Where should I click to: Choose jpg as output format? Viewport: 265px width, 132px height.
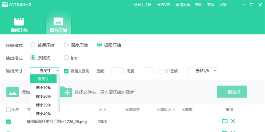point(66,57)
